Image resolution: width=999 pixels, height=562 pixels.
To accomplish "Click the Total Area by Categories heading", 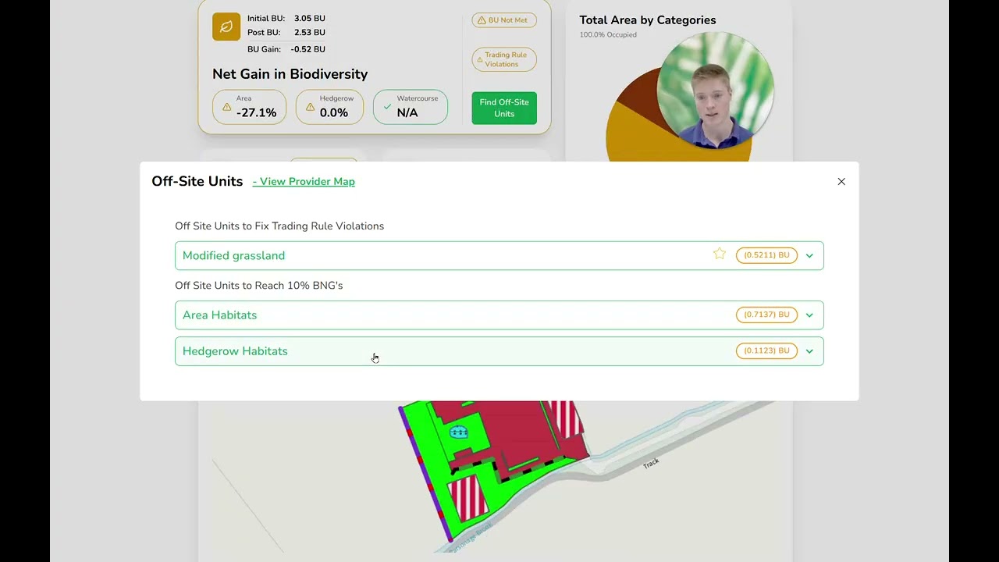I will click(647, 20).
